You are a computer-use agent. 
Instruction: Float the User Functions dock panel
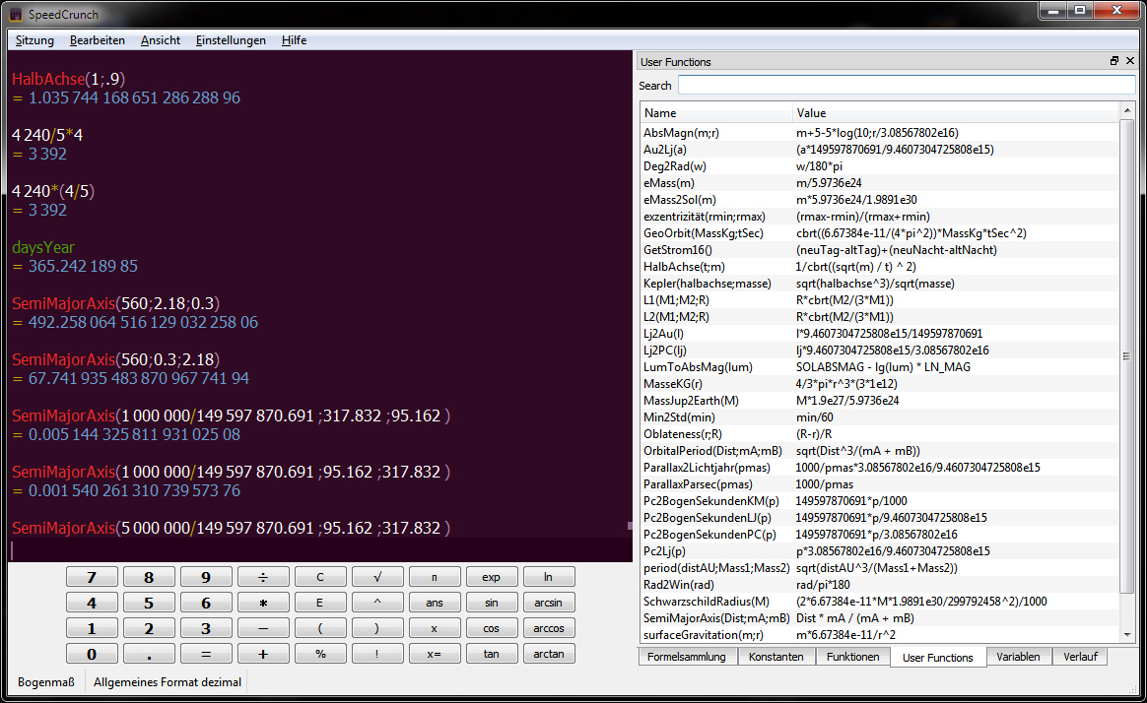(1114, 61)
